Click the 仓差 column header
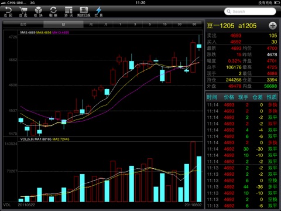This screenshot has width=281, height=211. coord(258,97)
